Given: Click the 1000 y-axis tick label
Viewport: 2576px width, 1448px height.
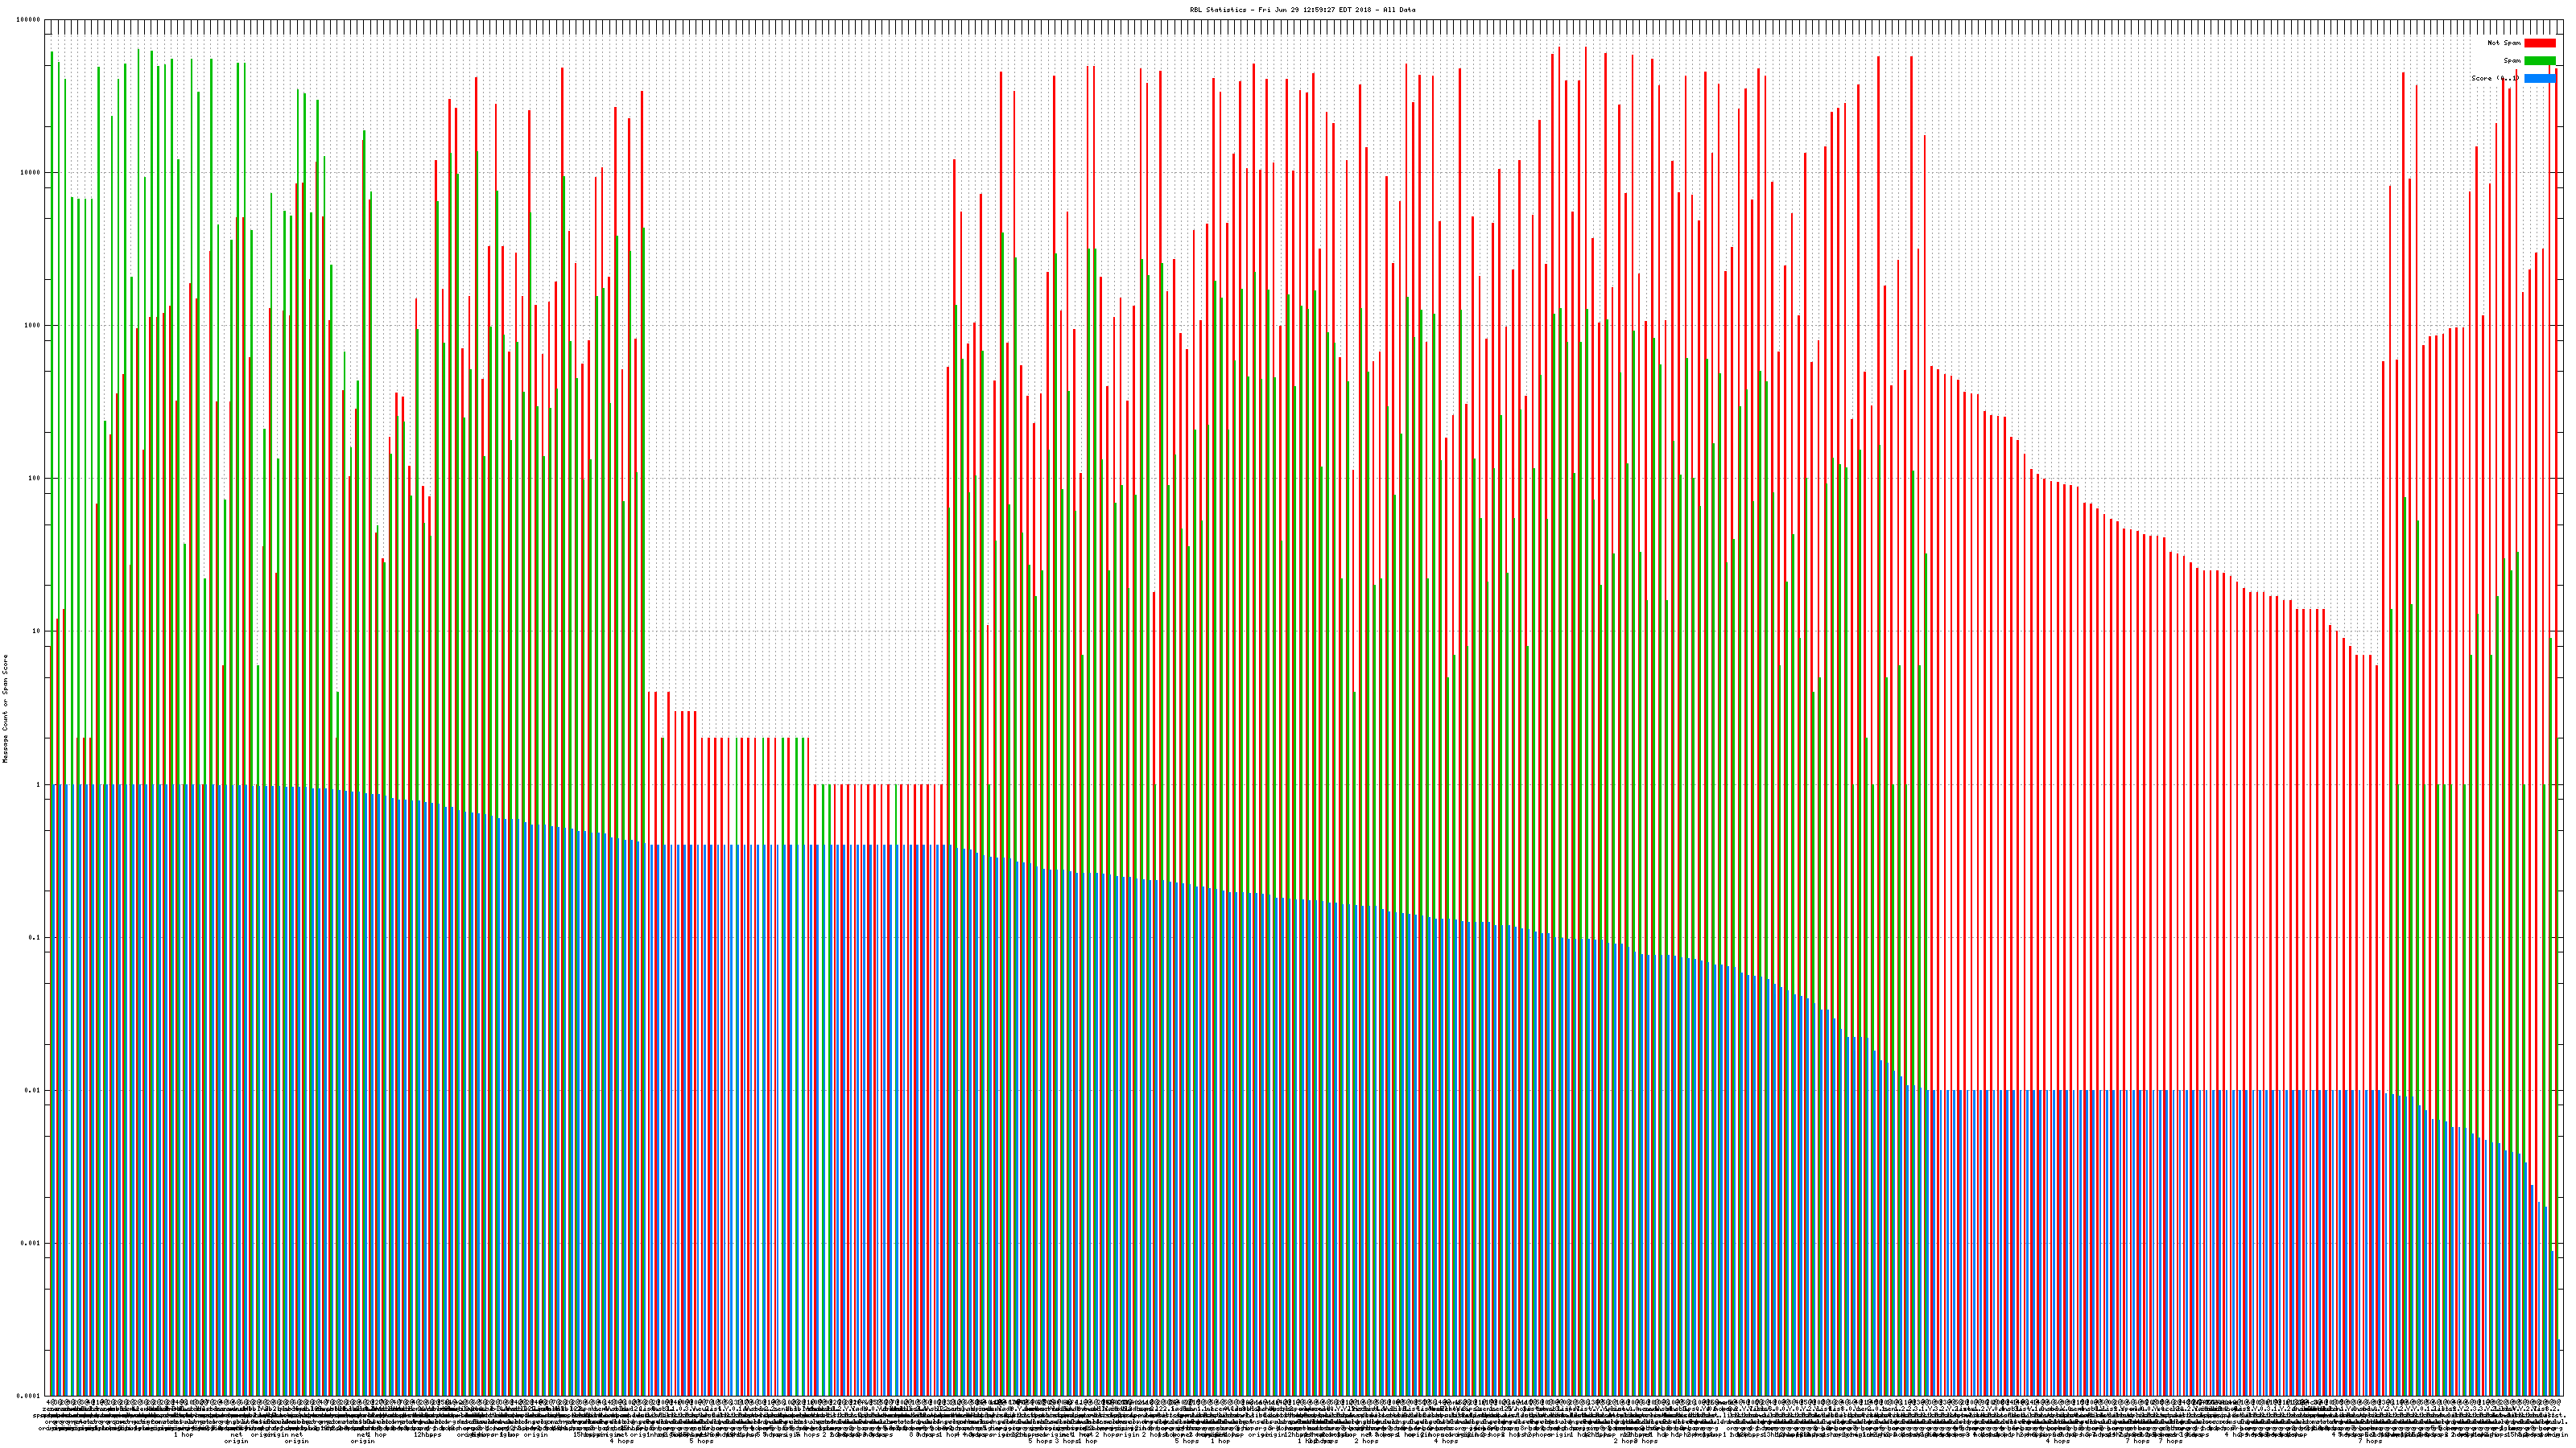Looking at the screenshot, I should pyautogui.click(x=34, y=326).
